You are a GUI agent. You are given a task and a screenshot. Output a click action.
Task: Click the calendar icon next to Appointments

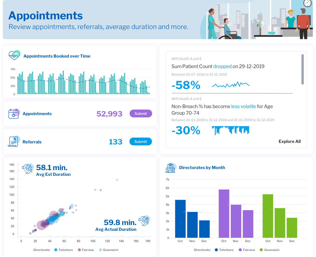coord(14,114)
